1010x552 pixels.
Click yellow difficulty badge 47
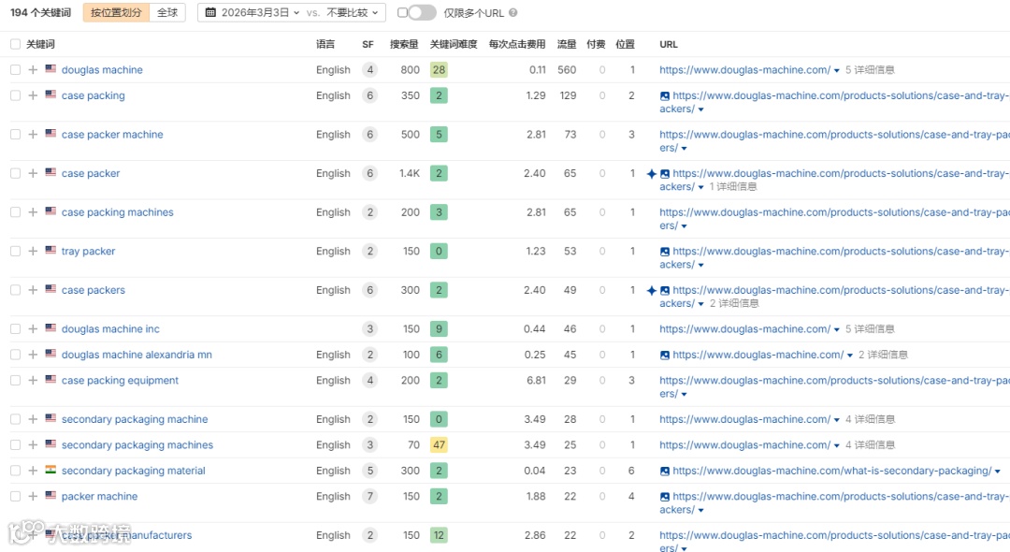click(439, 444)
